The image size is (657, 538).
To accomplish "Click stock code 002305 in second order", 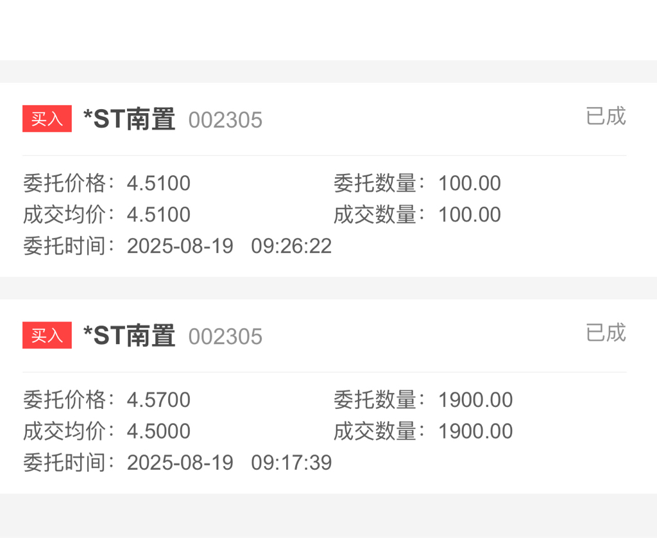I will (x=225, y=336).
